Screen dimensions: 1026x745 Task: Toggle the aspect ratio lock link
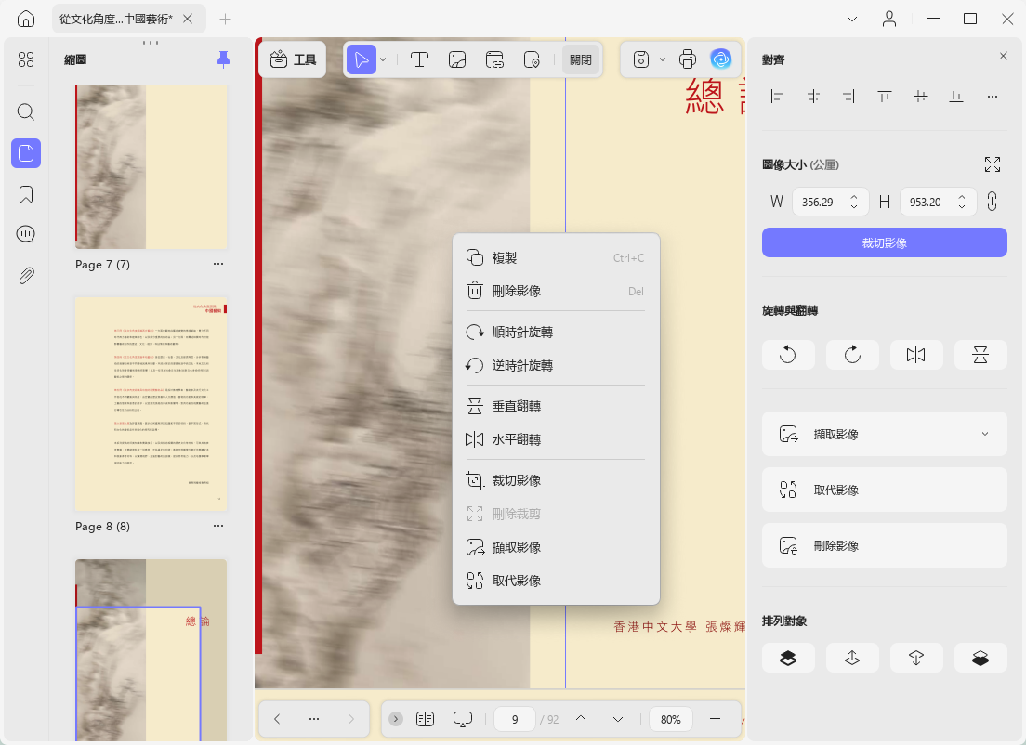point(992,202)
